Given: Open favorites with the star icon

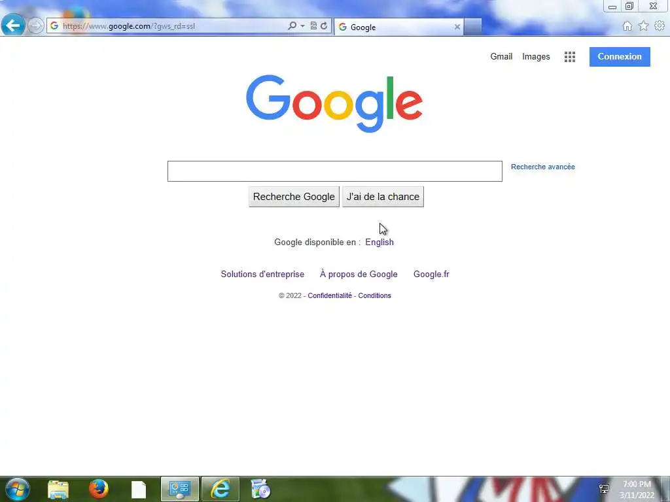Looking at the screenshot, I should click(643, 26).
